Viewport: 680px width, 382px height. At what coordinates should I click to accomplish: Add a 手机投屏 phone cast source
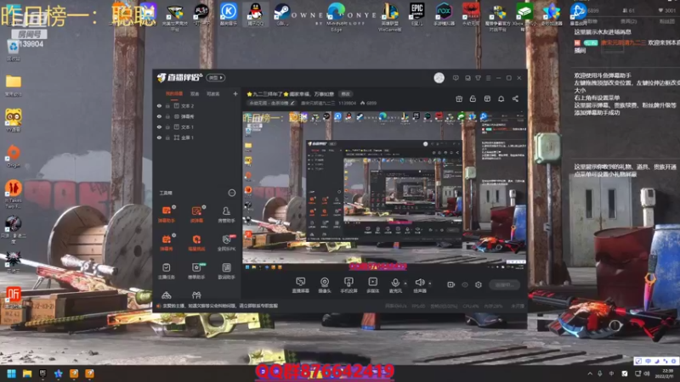348,285
